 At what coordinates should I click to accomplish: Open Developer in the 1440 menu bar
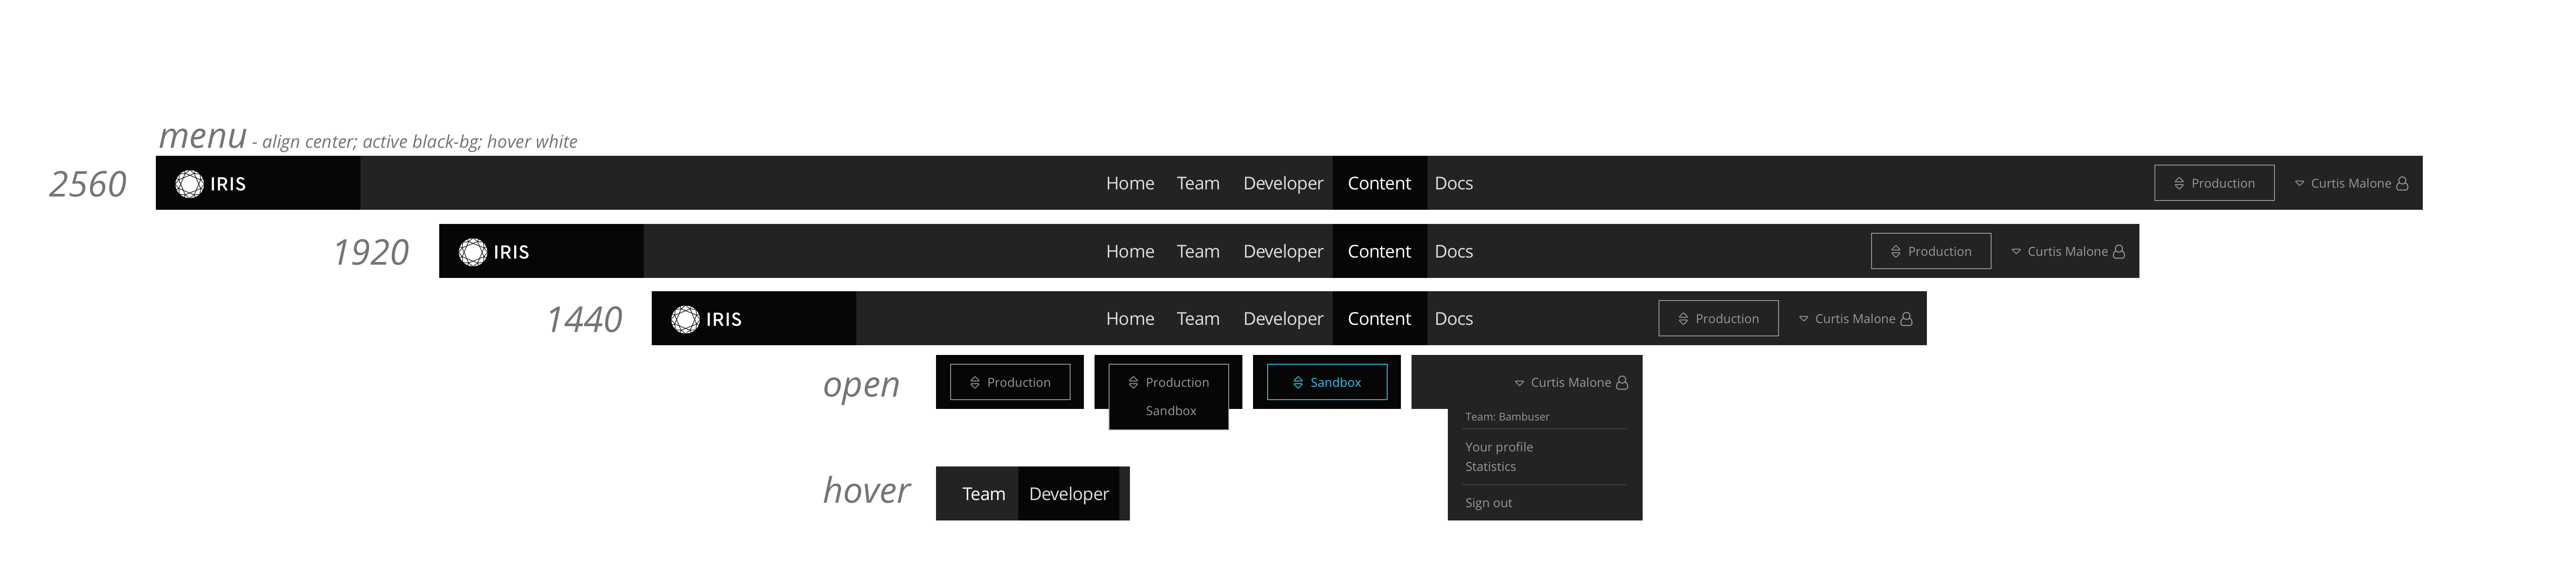1283,319
